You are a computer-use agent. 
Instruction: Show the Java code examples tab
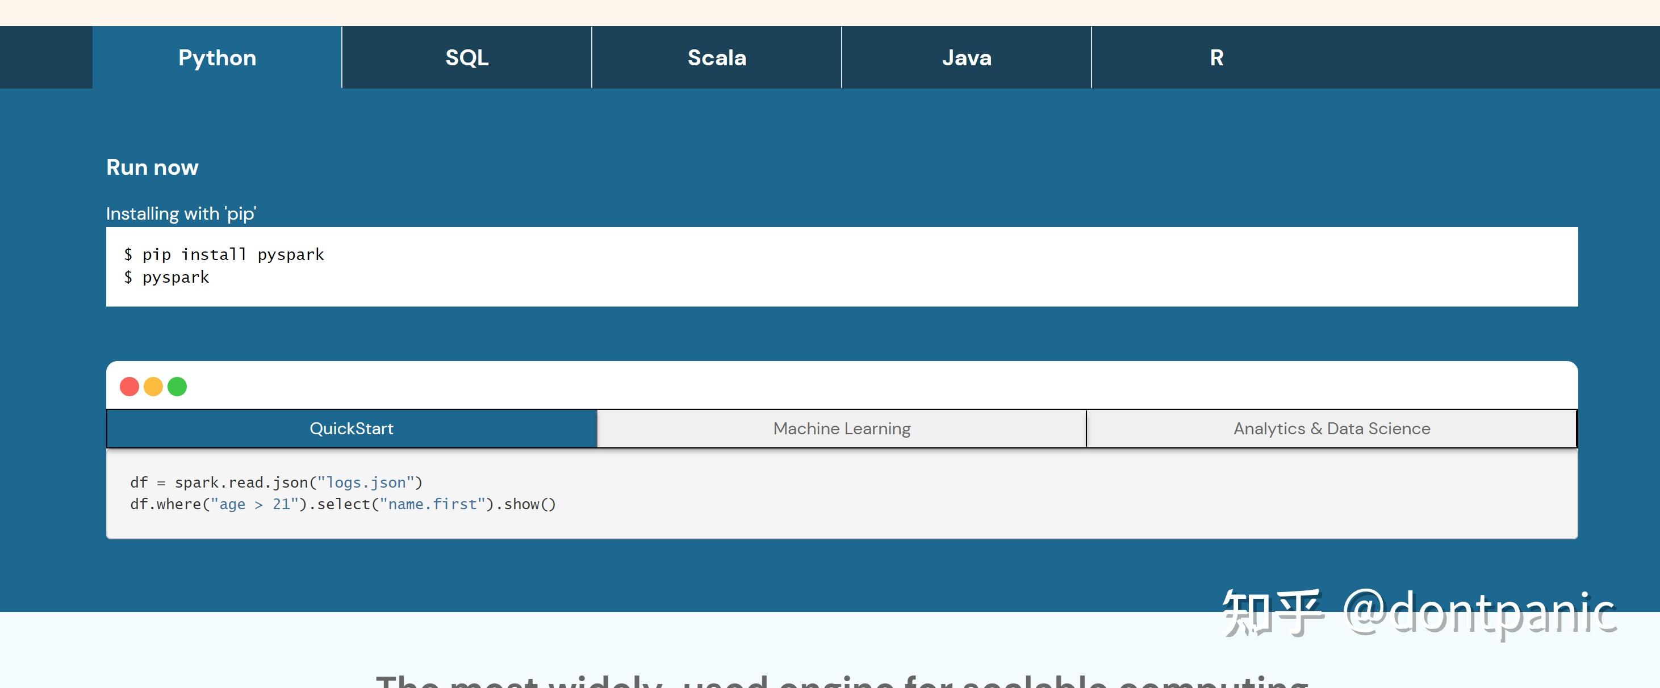(x=966, y=58)
